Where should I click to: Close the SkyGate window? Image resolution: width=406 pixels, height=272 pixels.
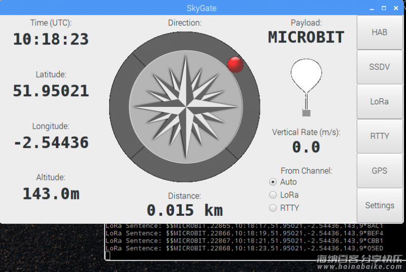396,8
